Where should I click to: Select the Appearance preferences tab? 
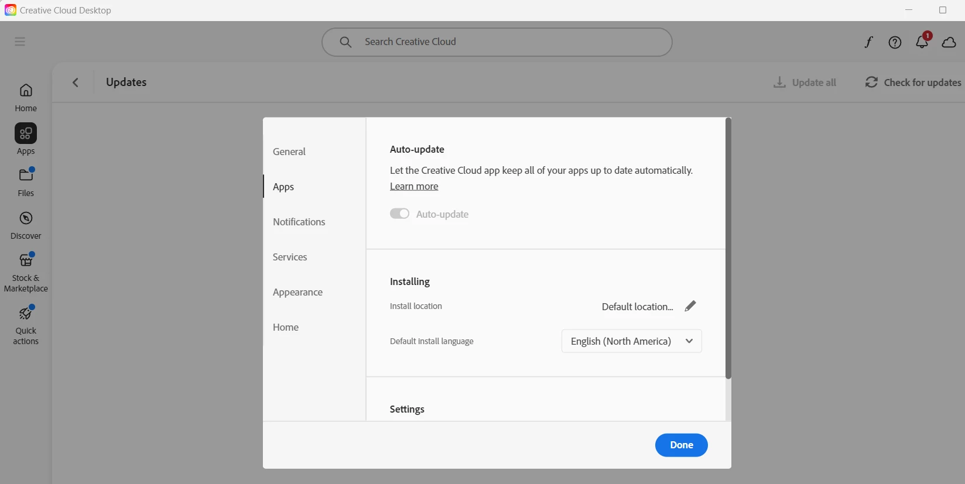[297, 292]
